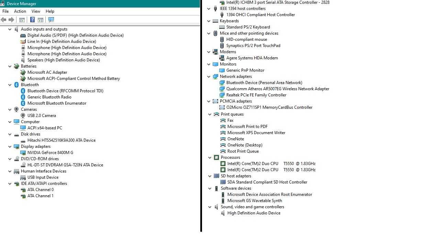Click the Computer category monitor icon
Screen dimensions: 436x236
pyautogui.click(x=16, y=122)
